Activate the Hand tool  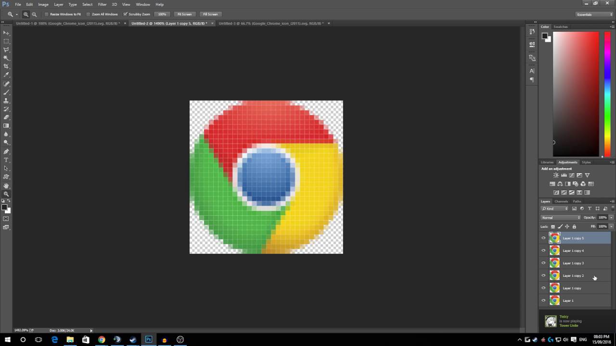click(x=6, y=185)
